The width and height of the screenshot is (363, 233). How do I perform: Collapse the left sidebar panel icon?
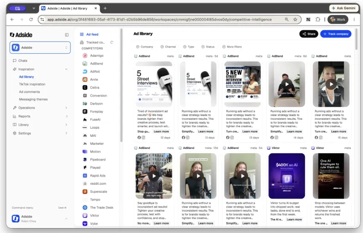click(67, 35)
